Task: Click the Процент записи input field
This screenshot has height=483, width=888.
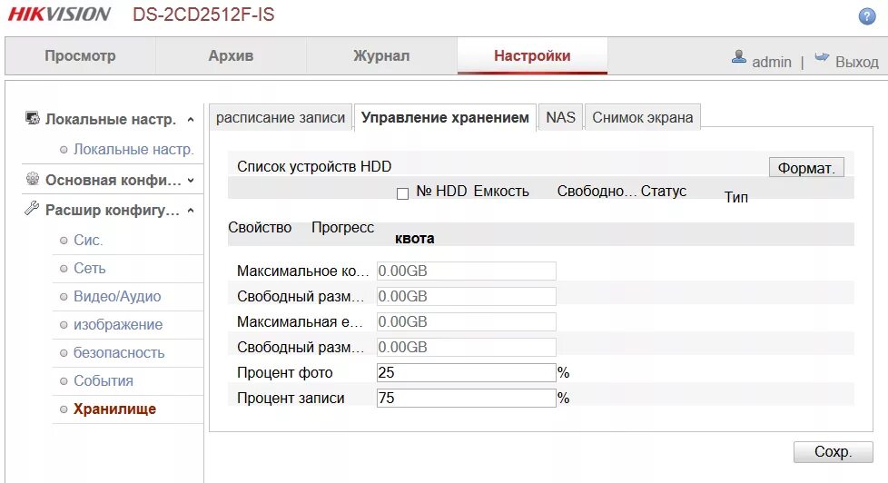Action: pyautogui.click(x=465, y=398)
